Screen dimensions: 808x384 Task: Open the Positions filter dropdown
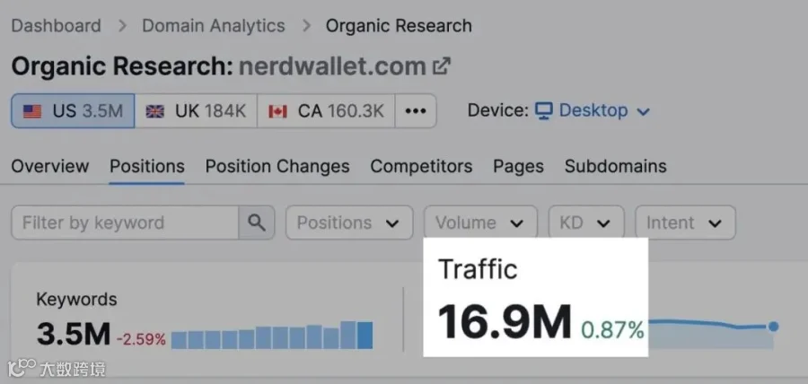(349, 223)
